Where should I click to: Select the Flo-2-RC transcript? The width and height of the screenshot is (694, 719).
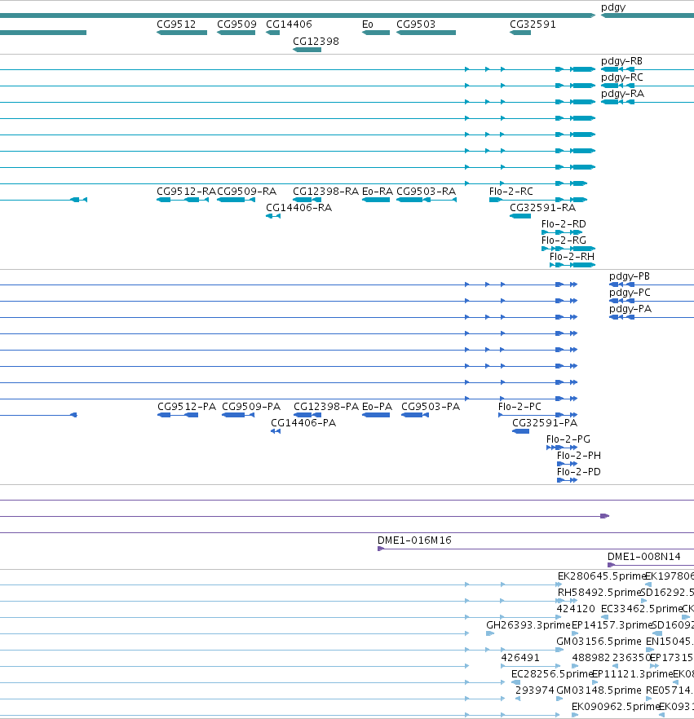[538, 200]
